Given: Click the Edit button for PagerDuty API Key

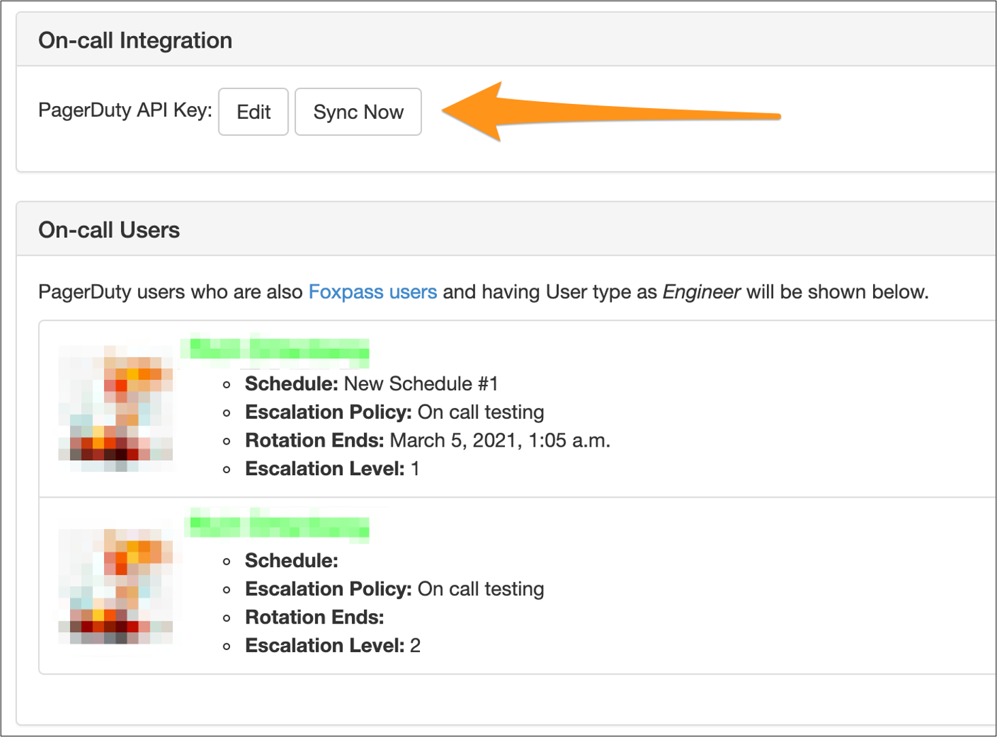Looking at the screenshot, I should (x=253, y=112).
